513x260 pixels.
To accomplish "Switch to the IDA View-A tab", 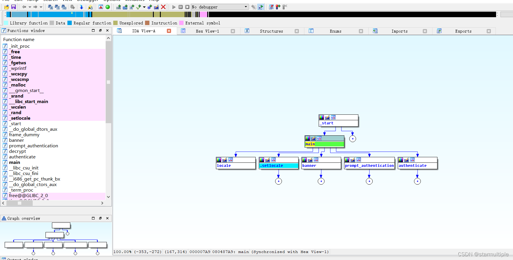I will [x=144, y=31].
